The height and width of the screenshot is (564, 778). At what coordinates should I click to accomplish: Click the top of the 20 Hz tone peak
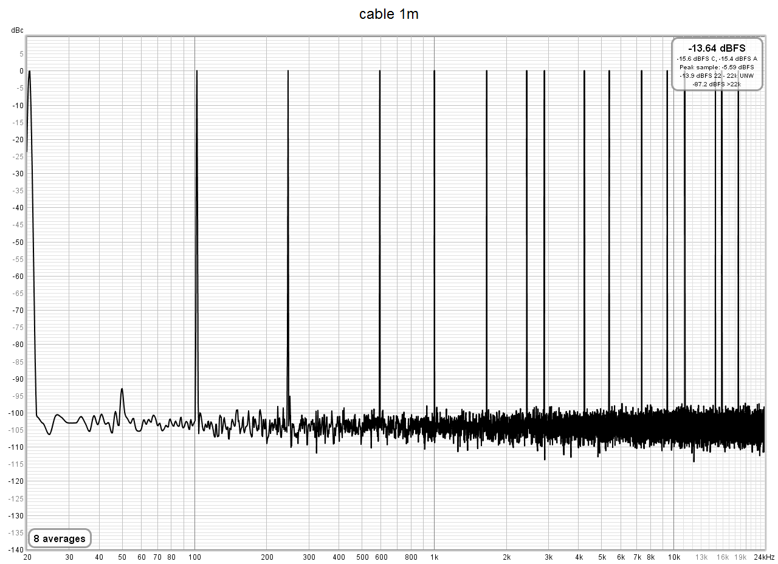(29, 71)
